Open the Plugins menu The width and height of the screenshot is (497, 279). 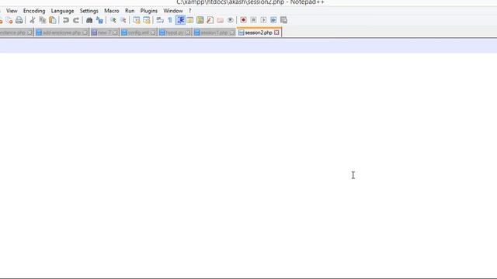click(x=149, y=11)
